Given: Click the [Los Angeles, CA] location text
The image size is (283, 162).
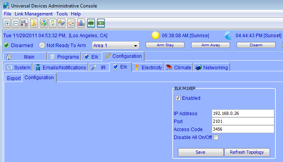Looking at the screenshot, I should coord(88,36).
